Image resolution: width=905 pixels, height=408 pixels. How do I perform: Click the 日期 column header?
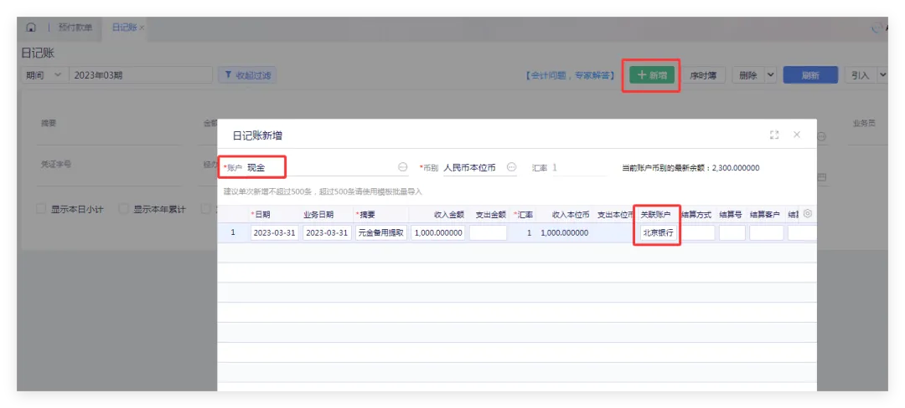(261, 214)
